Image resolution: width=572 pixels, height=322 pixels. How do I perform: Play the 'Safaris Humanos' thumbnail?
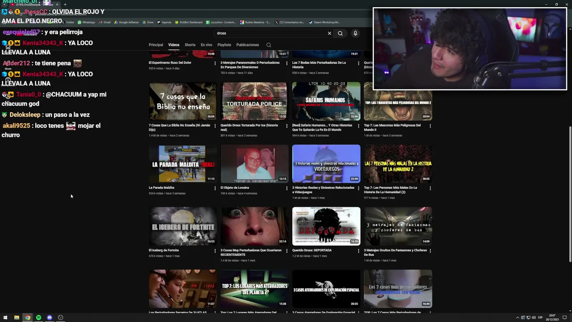pos(326,101)
